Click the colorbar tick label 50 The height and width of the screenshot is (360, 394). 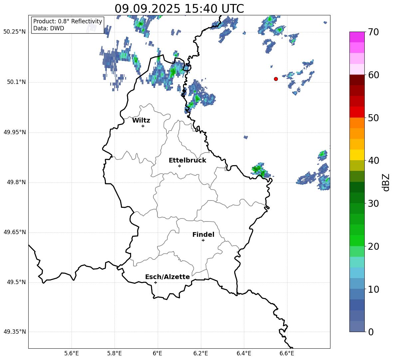pos(373,118)
